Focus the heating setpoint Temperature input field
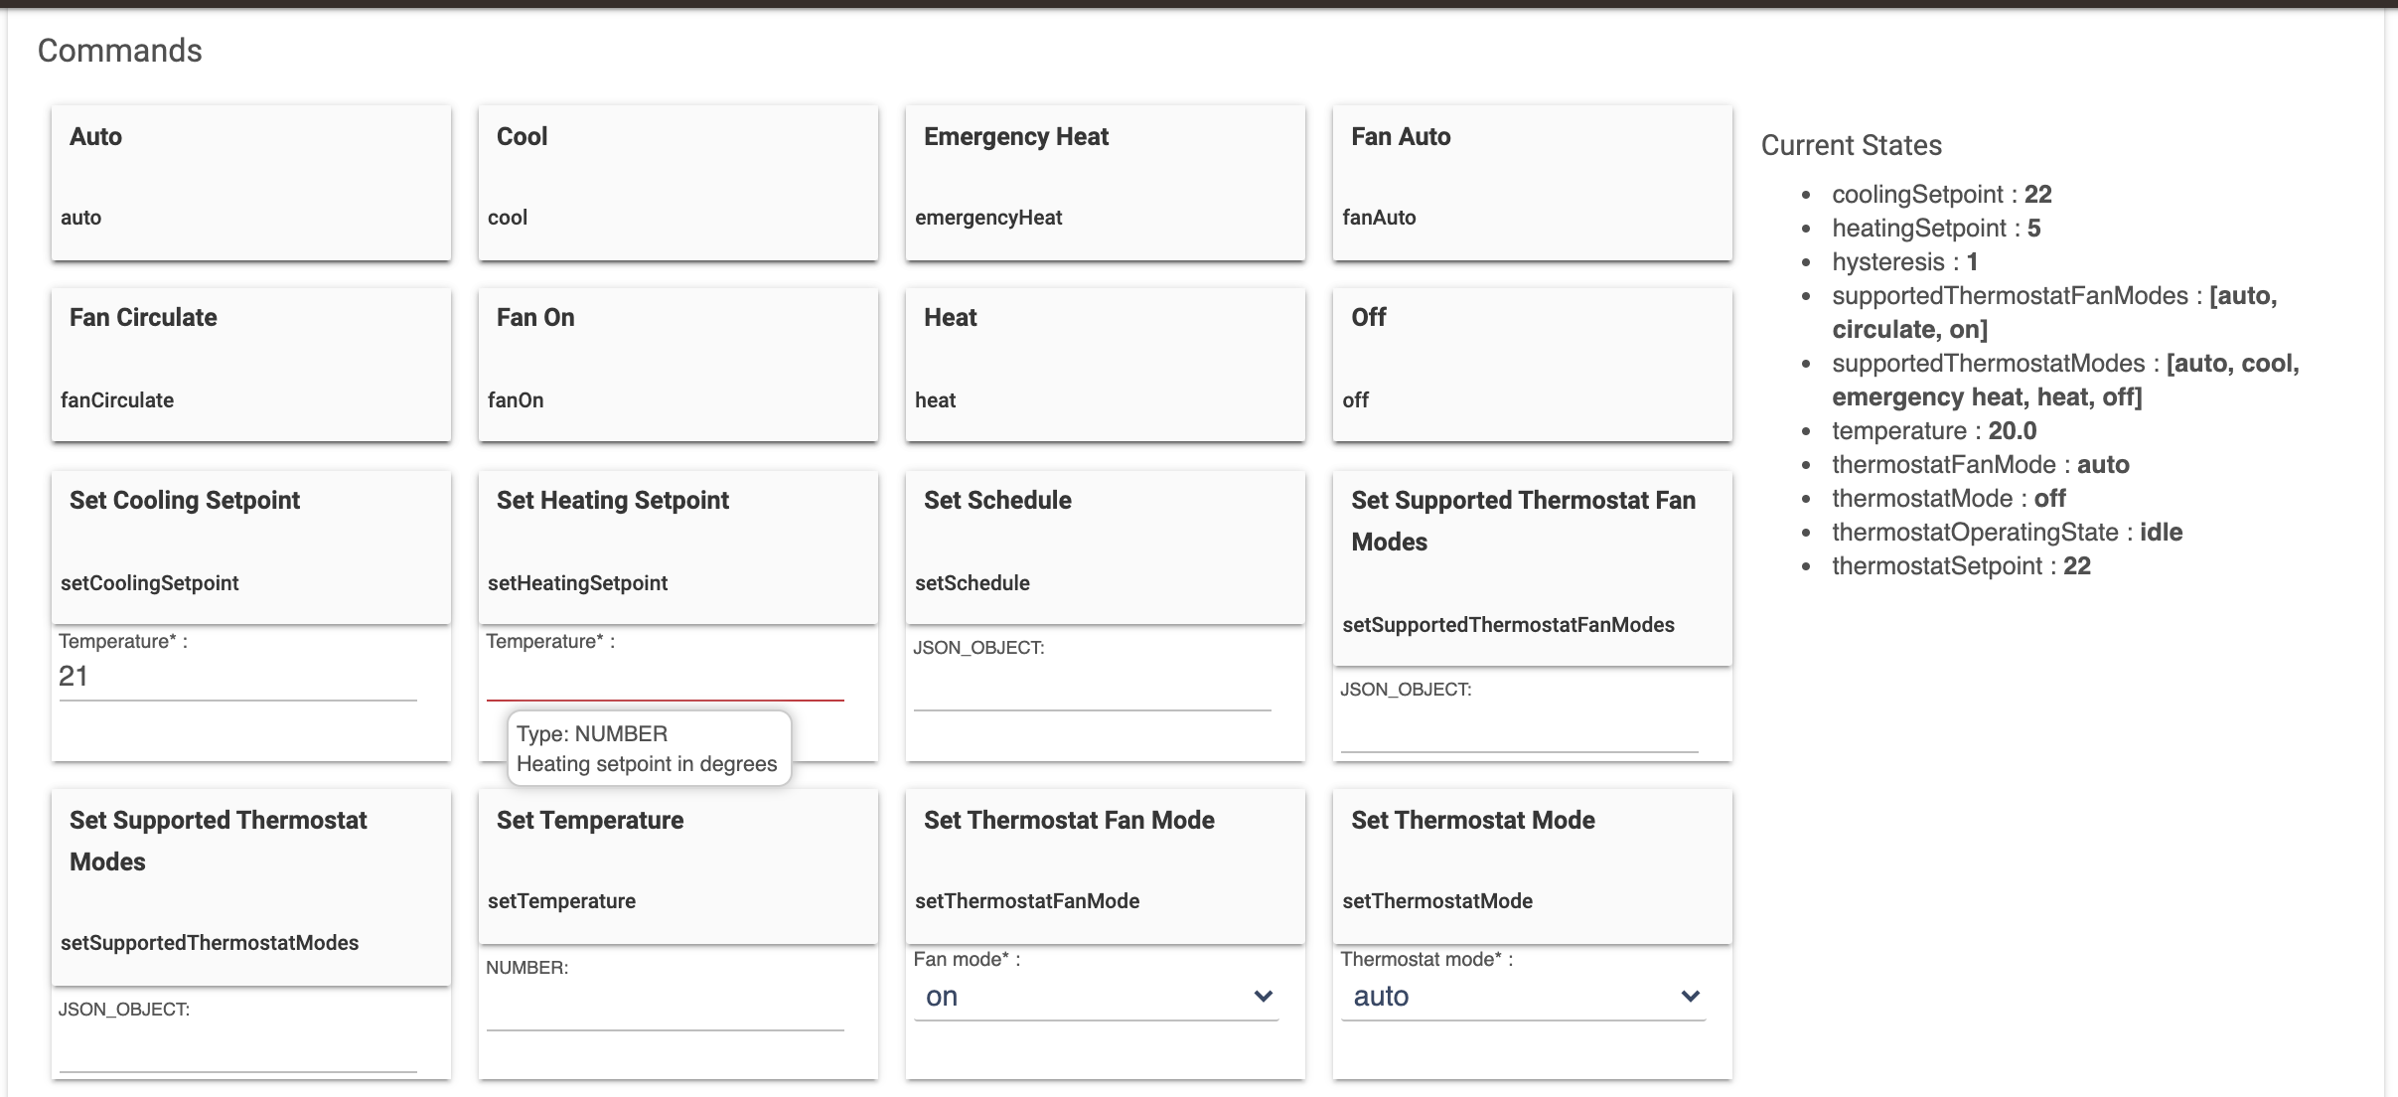The width and height of the screenshot is (2398, 1097). 666,678
